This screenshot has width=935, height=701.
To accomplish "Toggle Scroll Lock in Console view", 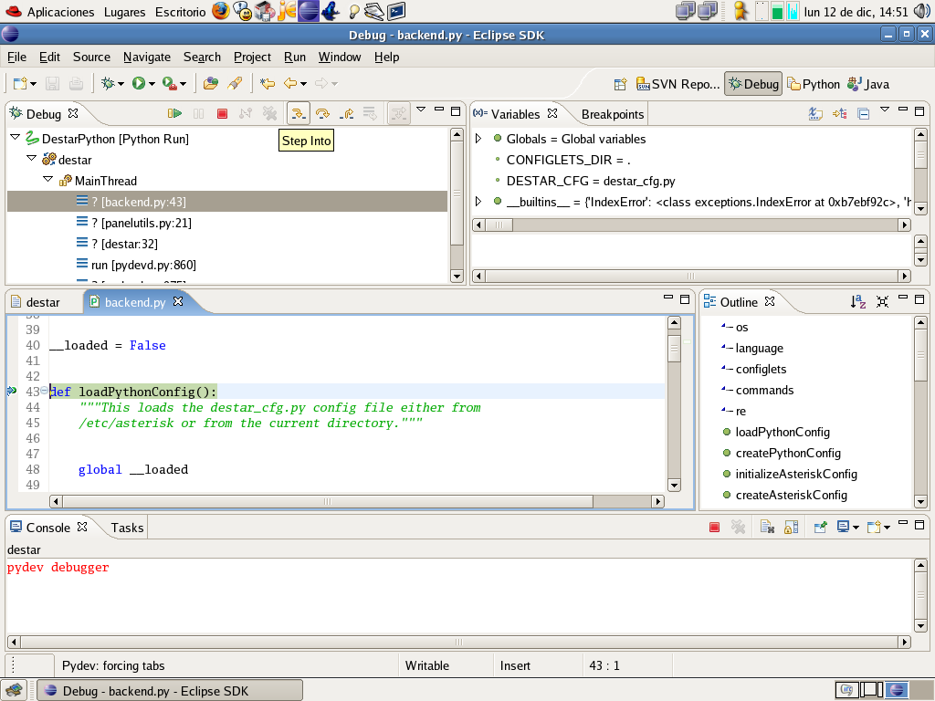I will click(x=792, y=527).
